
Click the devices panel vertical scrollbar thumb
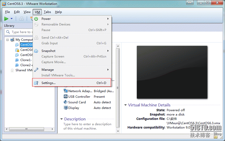click(x=118, y=88)
